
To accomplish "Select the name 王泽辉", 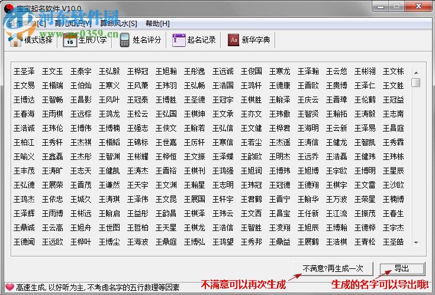I will [x=24, y=213].
